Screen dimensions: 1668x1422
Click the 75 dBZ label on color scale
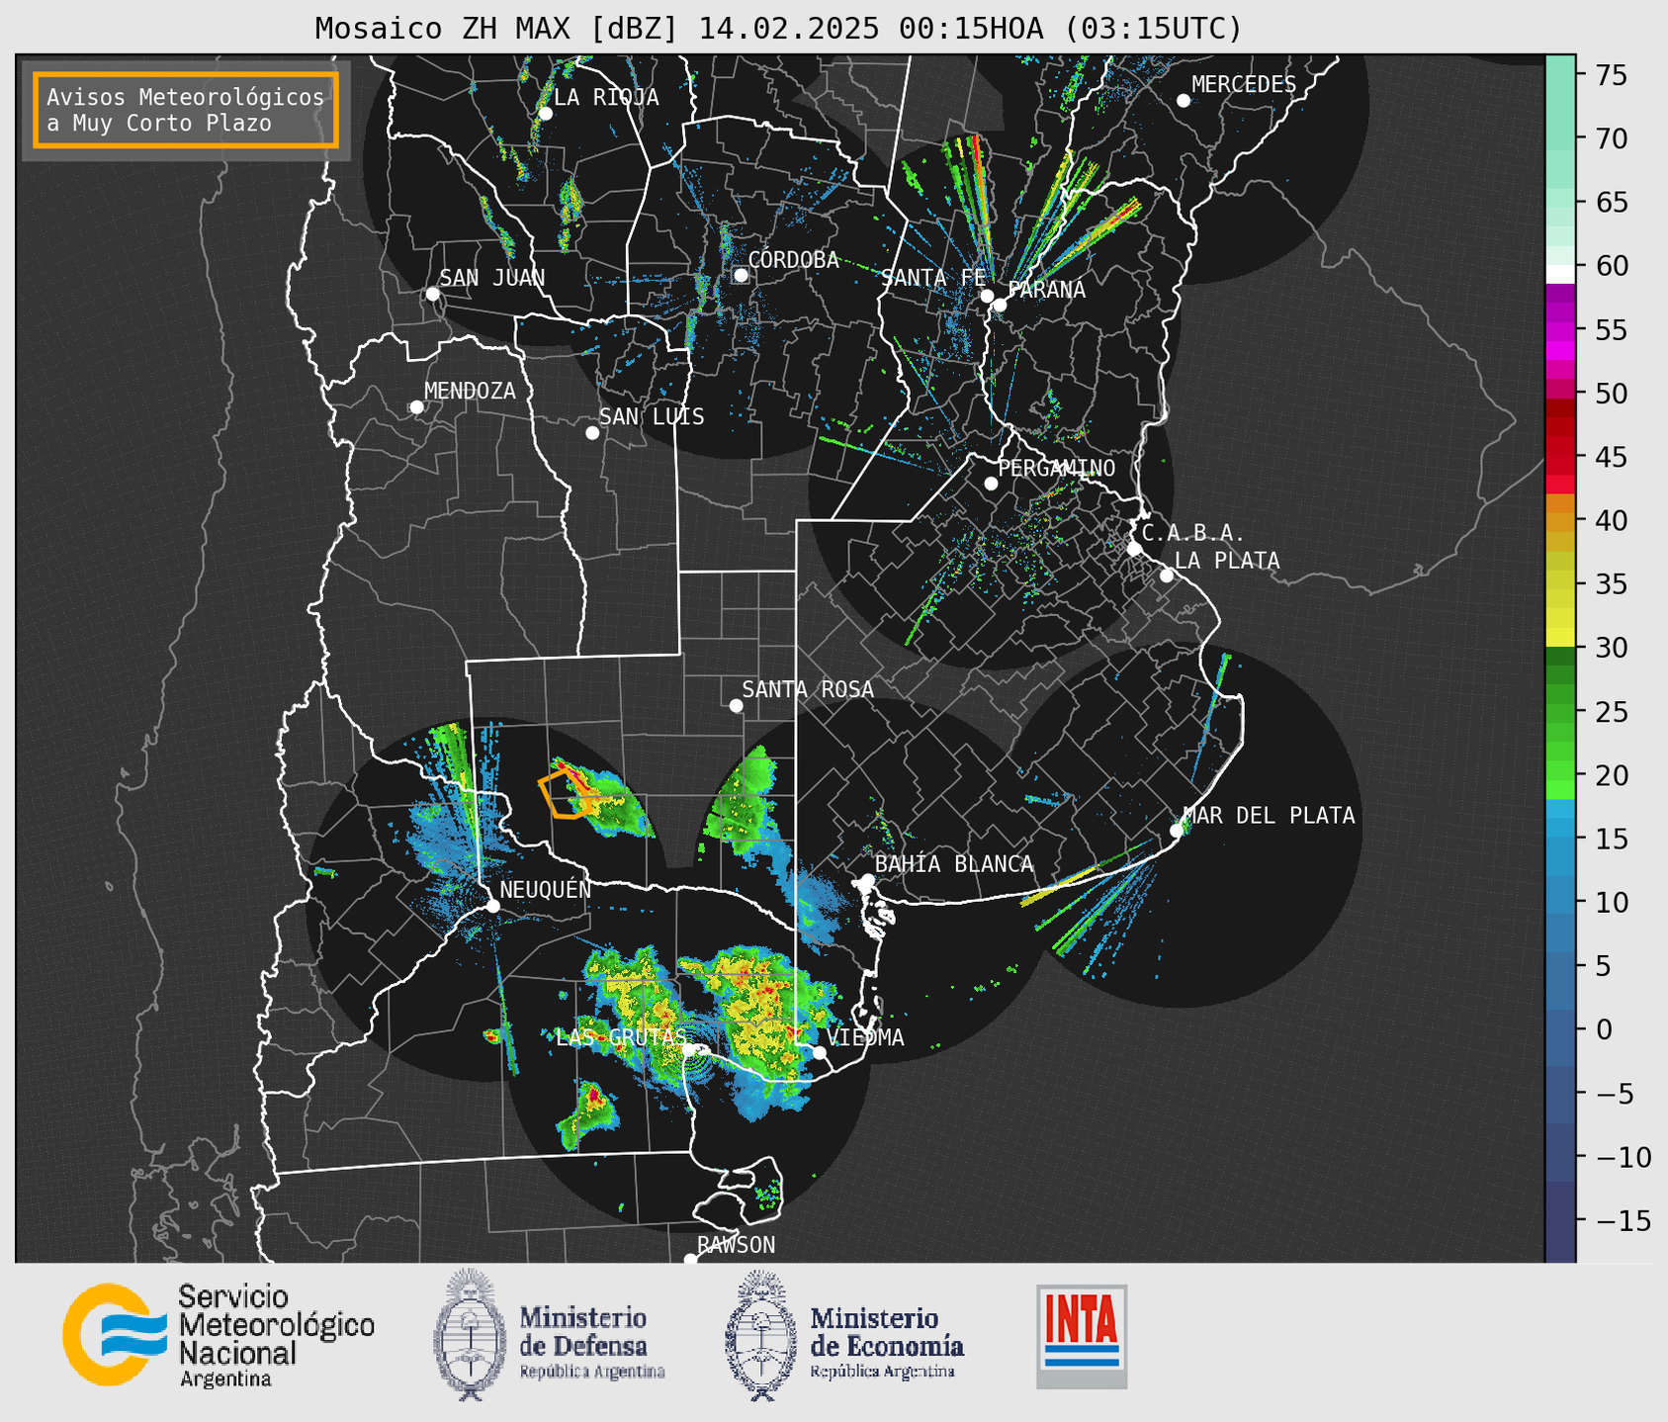tap(1610, 75)
